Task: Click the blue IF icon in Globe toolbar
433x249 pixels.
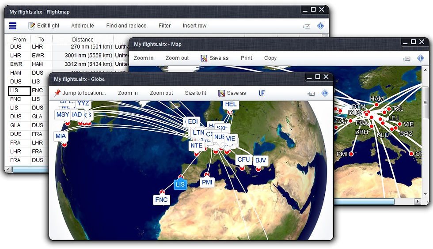Action: point(262,93)
